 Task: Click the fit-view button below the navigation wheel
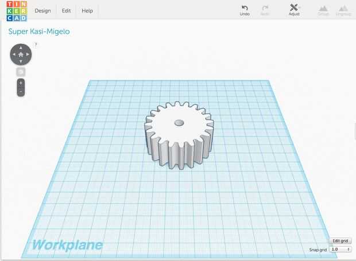click(x=21, y=72)
